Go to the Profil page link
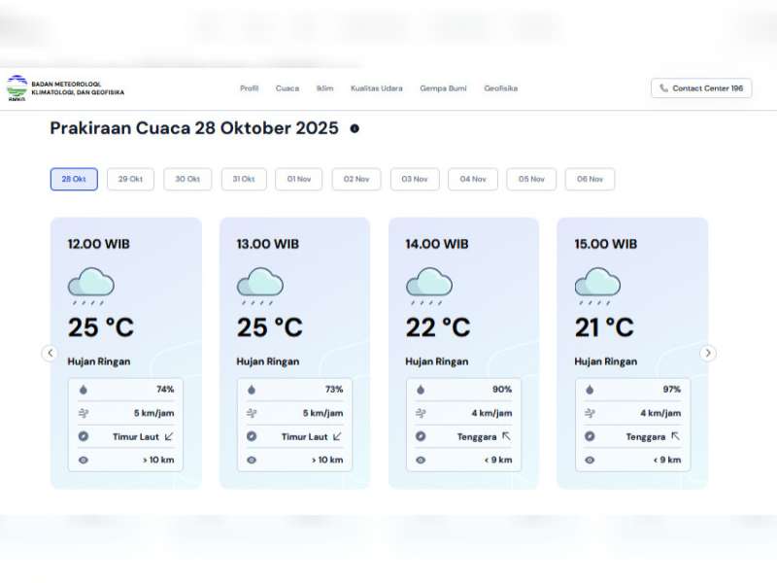 point(250,88)
